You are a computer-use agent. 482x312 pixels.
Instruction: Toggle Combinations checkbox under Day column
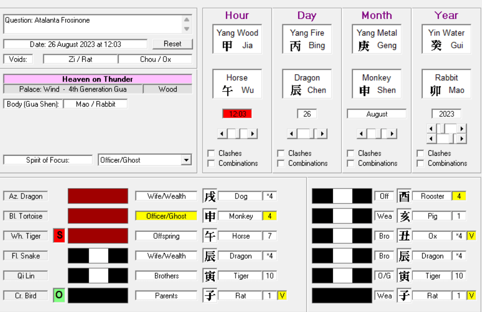pos(281,163)
